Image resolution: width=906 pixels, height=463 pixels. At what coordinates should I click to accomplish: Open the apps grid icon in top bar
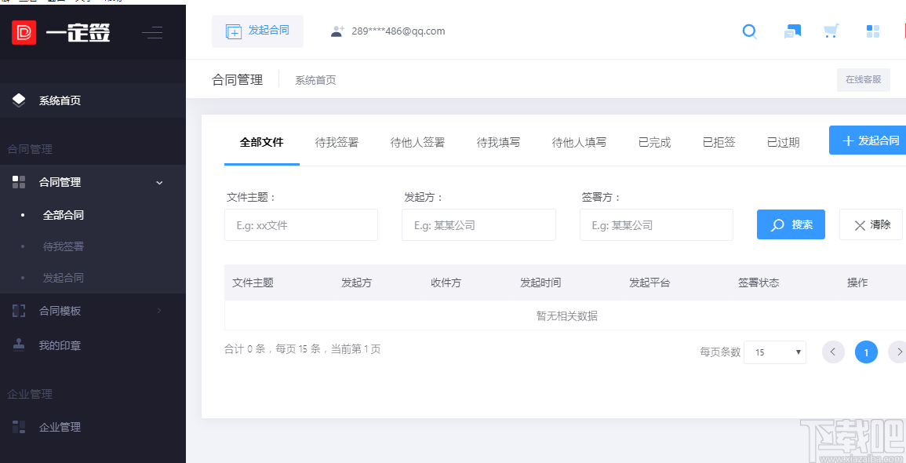click(x=871, y=31)
